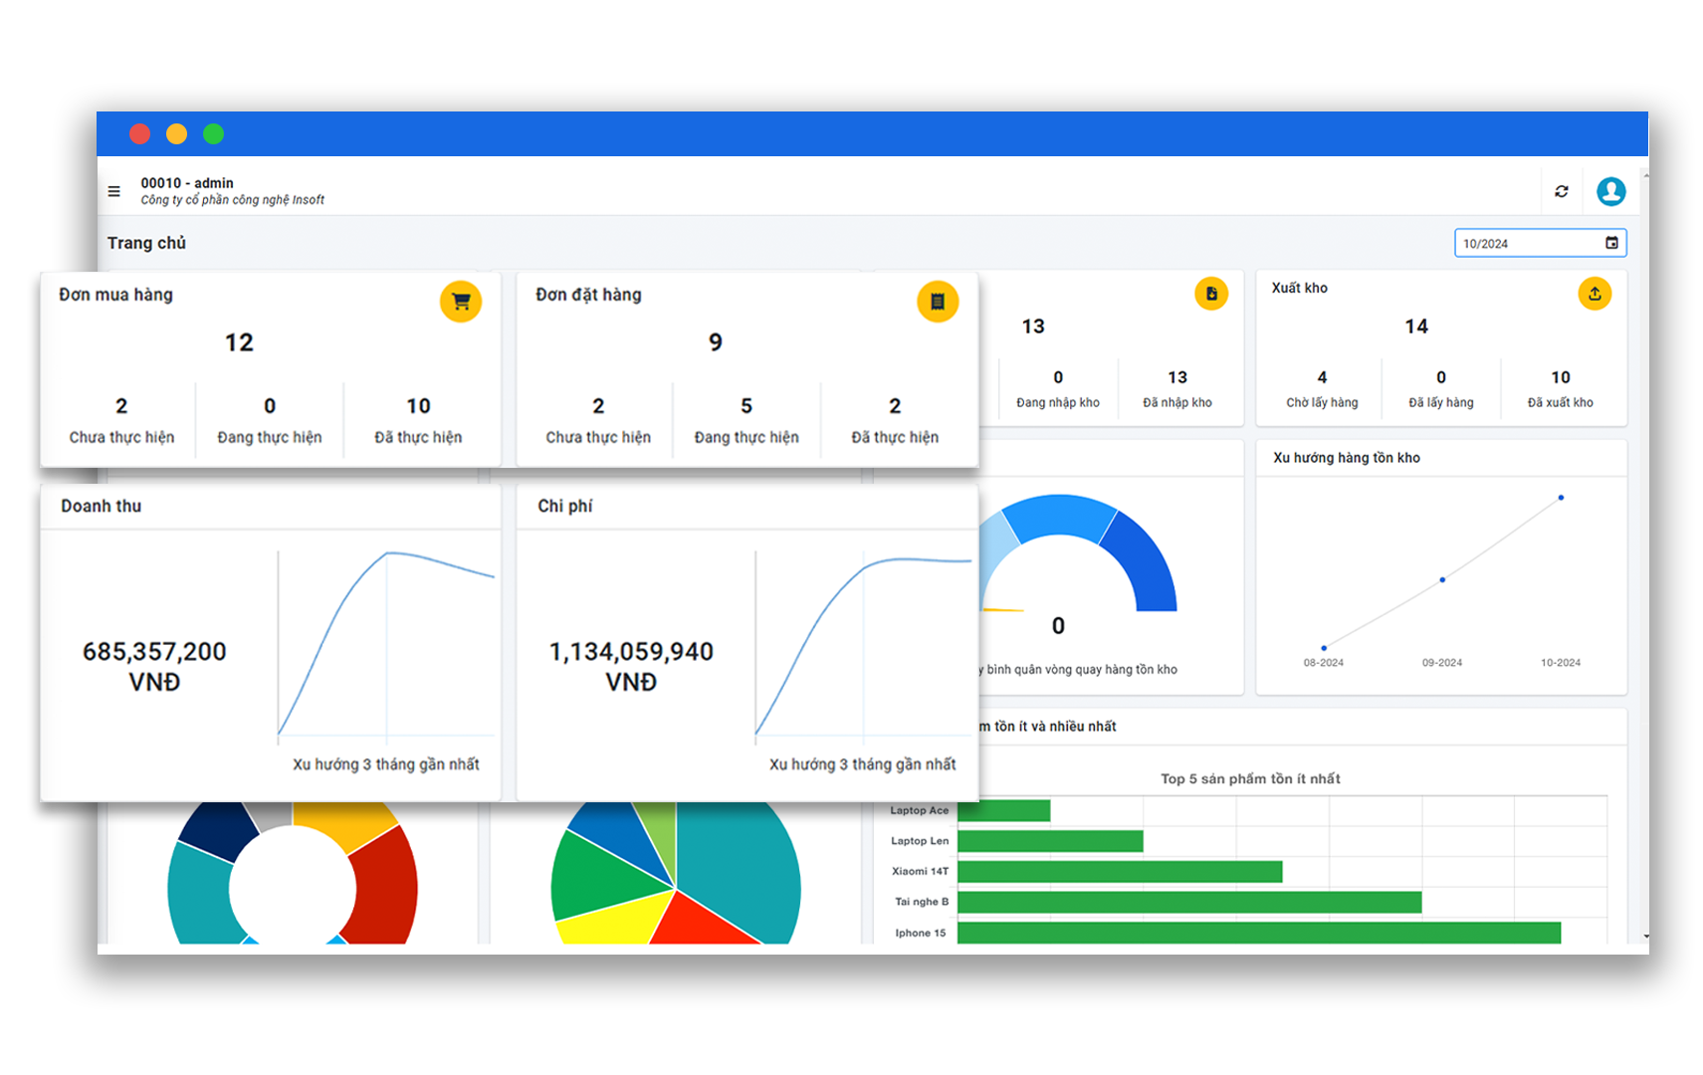The image size is (1703, 1075).
Task: Open the hamburger navigation menu
Action: [x=113, y=191]
